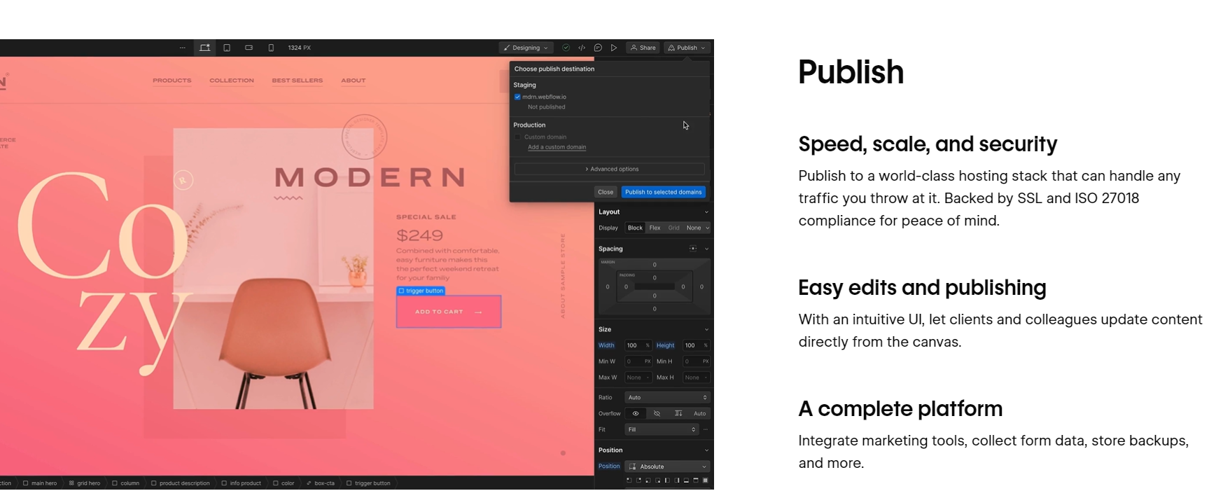This screenshot has width=1230, height=498.
Task: Uncheck the mdrn.webflow.io staging checkbox
Action: (517, 97)
